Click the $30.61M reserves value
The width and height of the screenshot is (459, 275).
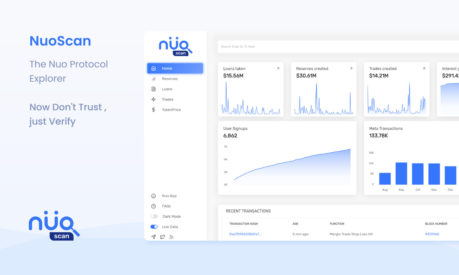306,76
